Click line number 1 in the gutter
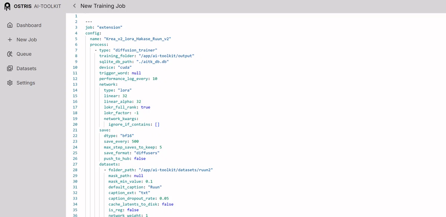The width and height of the screenshot is (446, 217). click(x=76, y=16)
